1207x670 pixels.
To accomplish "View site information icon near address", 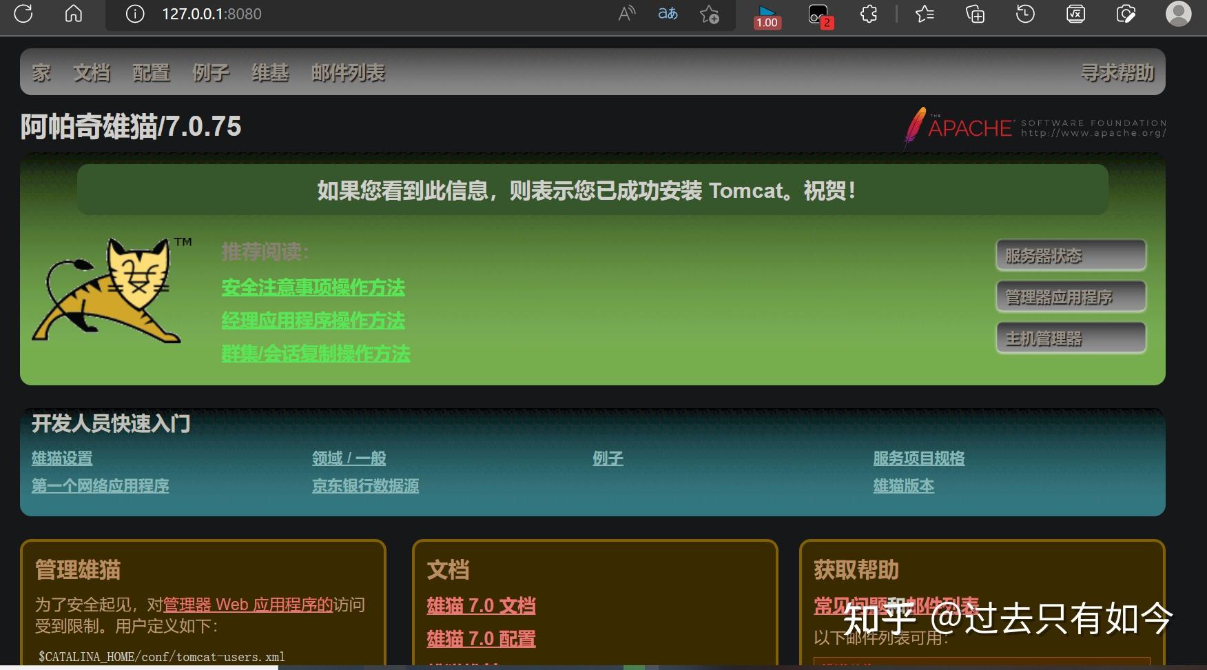I will (135, 14).
